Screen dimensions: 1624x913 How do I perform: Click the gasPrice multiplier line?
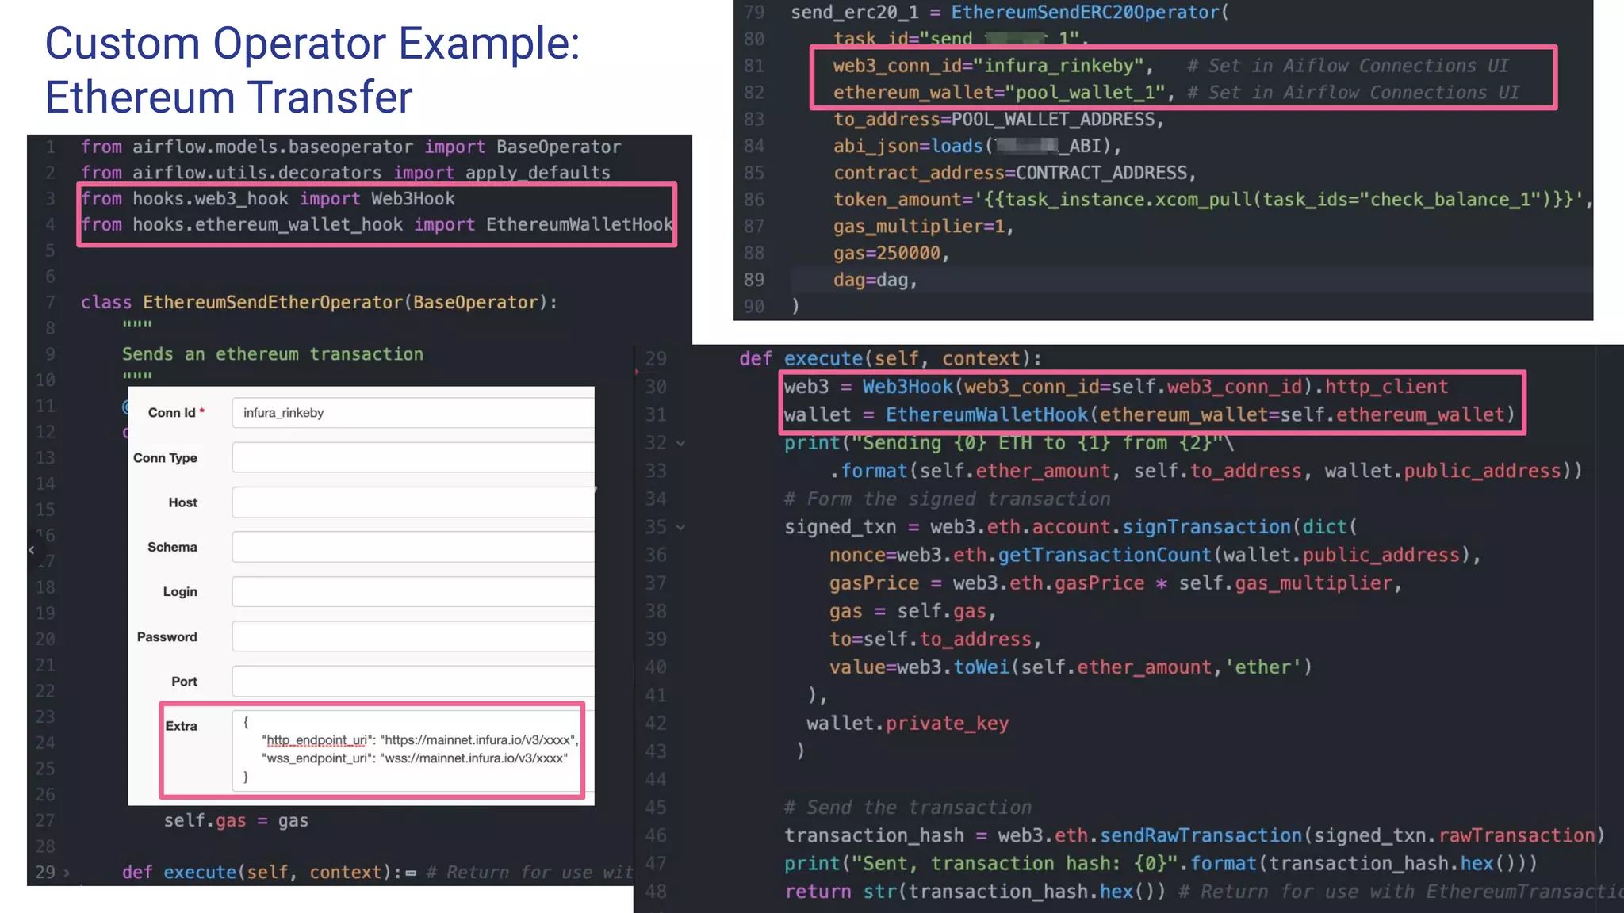tap(1116, 583)
